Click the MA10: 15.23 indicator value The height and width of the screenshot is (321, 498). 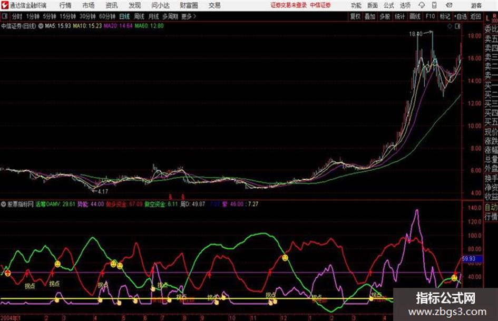click(87, 26)
